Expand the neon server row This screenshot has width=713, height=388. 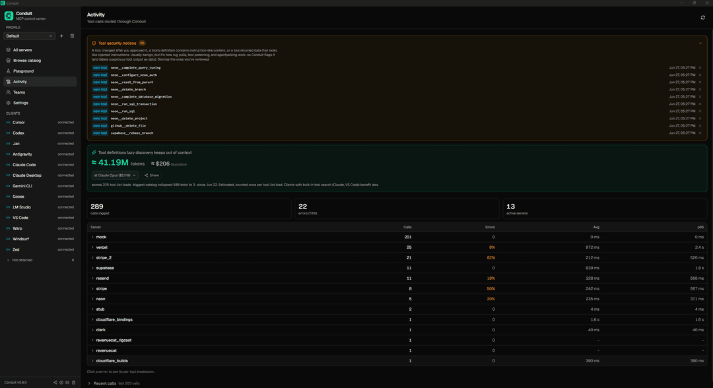click(395, 299)
